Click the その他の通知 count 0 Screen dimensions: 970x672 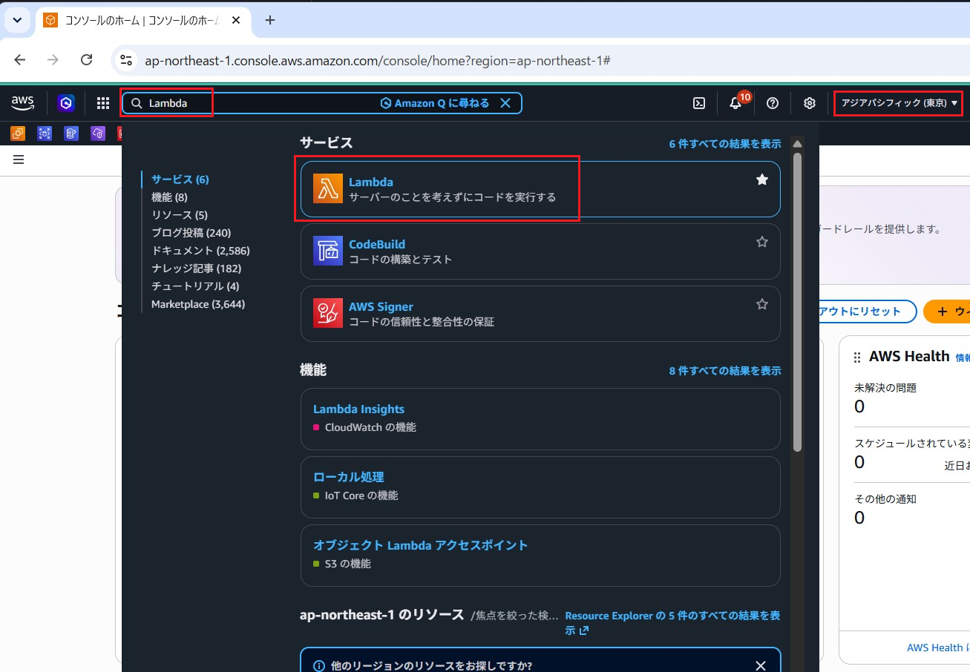point(859,517)
